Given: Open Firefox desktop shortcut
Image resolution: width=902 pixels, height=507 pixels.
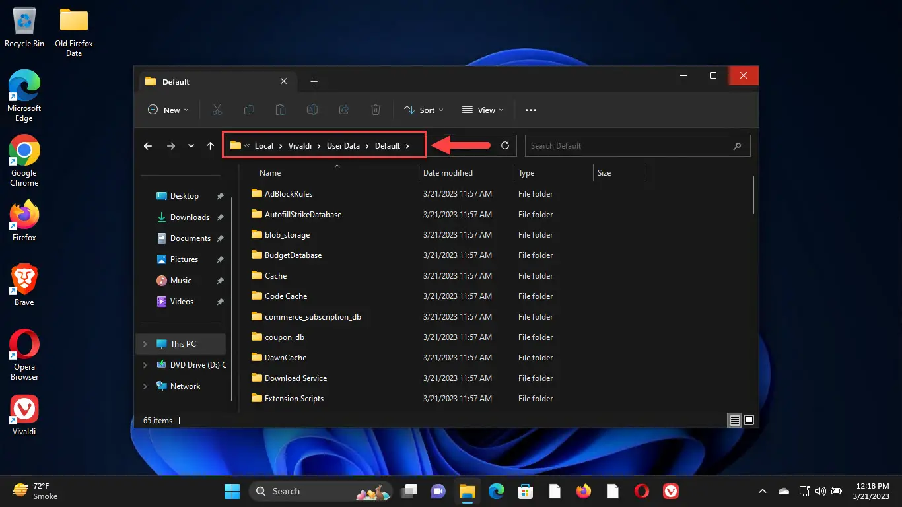Looking at the screenshot, I should tap(24, 220).
